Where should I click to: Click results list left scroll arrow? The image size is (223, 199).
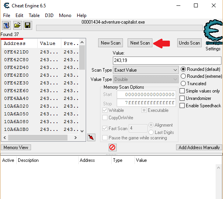pos(5,137)
